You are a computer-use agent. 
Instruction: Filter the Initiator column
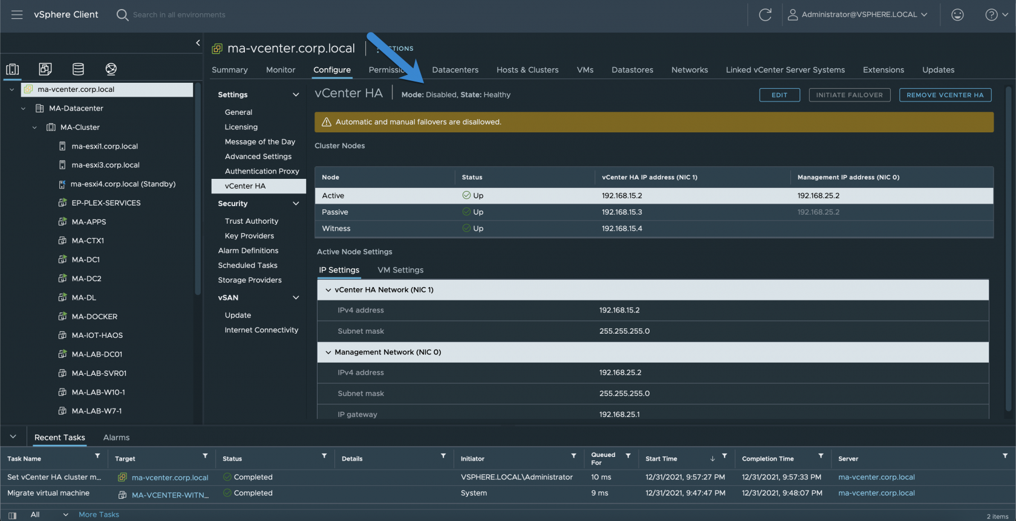(573, 456)
